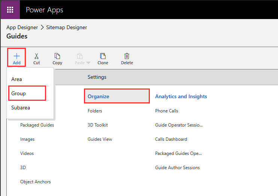Click the Power Apps title

click(x=45, y=10)
